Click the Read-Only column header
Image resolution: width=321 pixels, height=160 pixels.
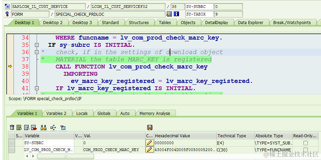click(x=305, y=136)
